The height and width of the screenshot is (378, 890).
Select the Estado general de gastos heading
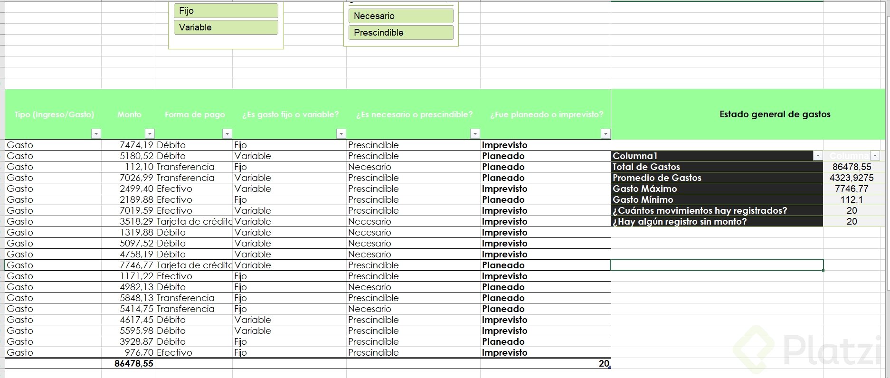pos(775,114)
